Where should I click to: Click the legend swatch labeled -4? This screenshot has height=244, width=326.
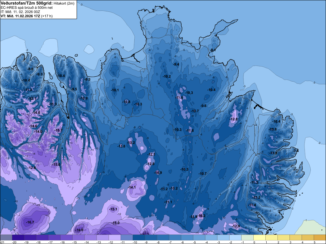click(x=211, y=237)
